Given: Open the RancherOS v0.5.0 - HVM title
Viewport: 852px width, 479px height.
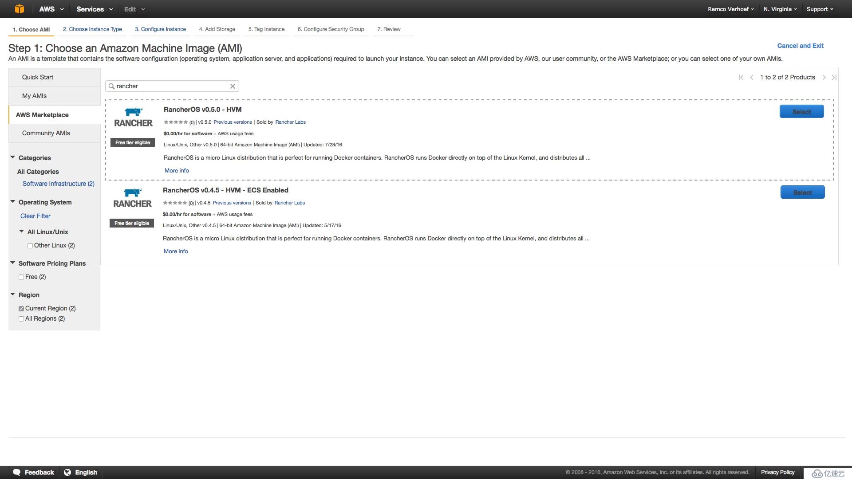Looking at the screenshot, I should pos(202,110).
